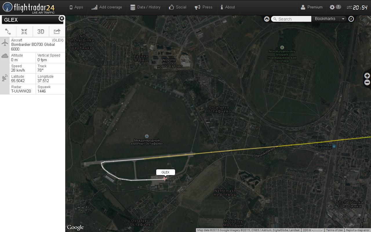Screen dimensions: 371x232
Task: Click the Shcherbinka train station icon
Action: tap(334, 146)
